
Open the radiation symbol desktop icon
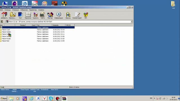pyautogui.click(x=64, y=3)
